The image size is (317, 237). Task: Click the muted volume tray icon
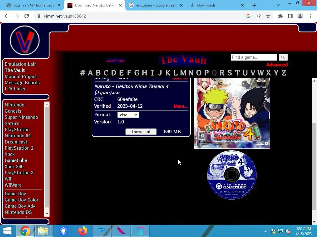click(288, 231)
